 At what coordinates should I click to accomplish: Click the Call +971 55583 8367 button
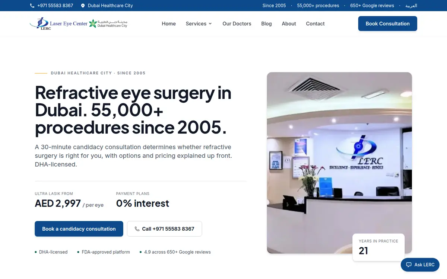pyautogui.click(x=165, y=229)
